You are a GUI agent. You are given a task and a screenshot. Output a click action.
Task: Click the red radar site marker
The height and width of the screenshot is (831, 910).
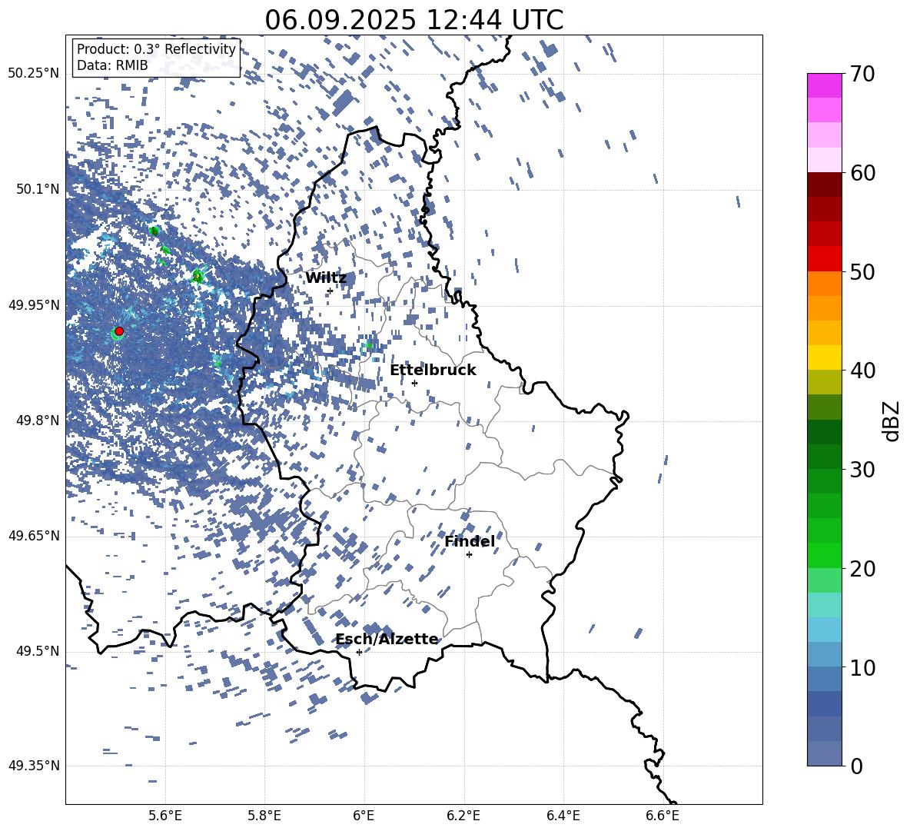coord(119,331)
